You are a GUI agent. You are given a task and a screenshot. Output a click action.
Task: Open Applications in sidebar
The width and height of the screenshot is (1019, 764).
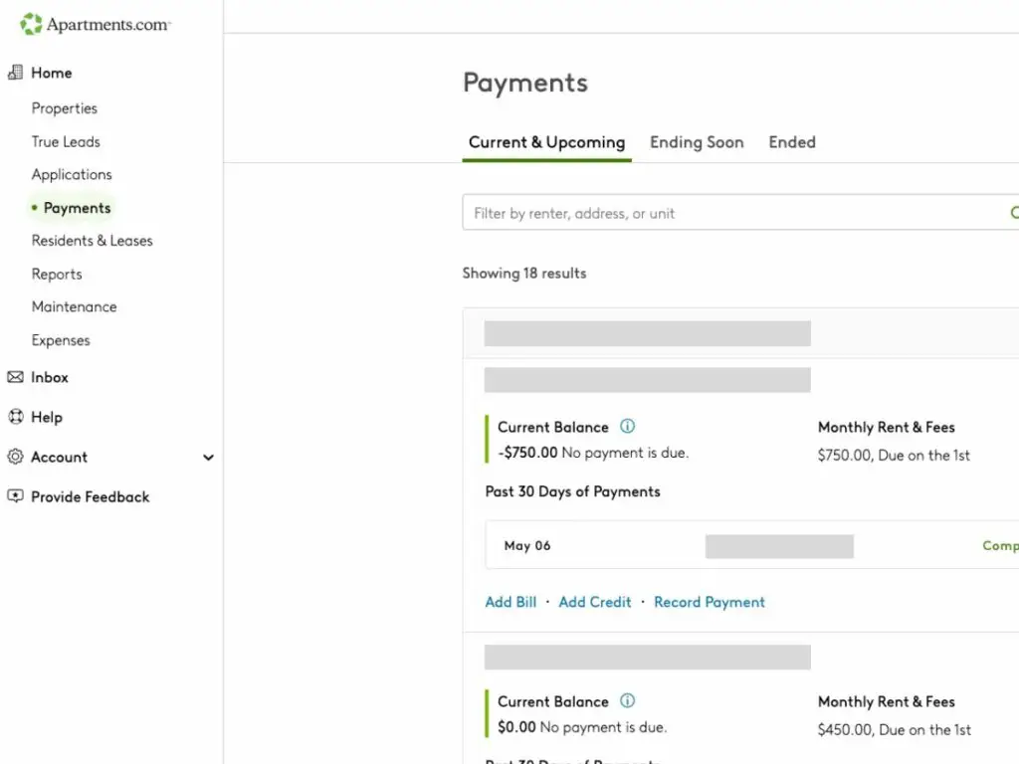[72, 175]
